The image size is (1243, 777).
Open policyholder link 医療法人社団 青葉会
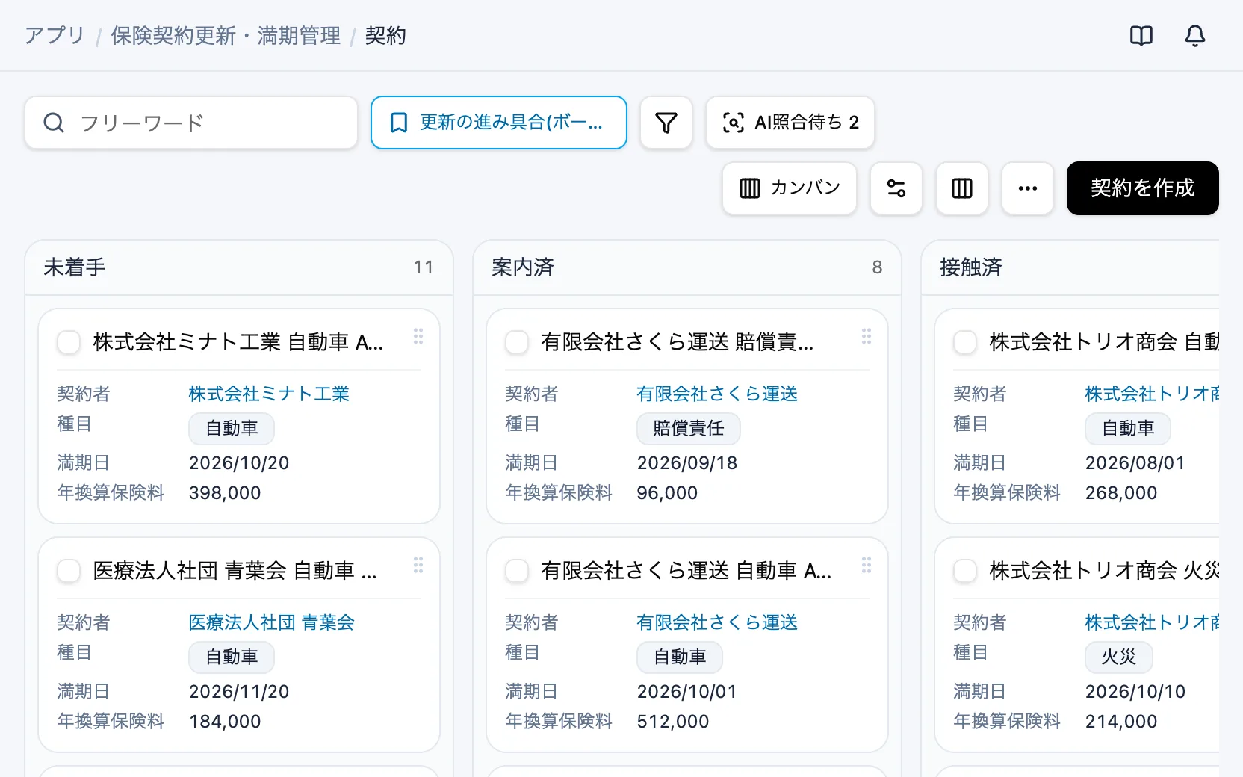coord(272,622)
